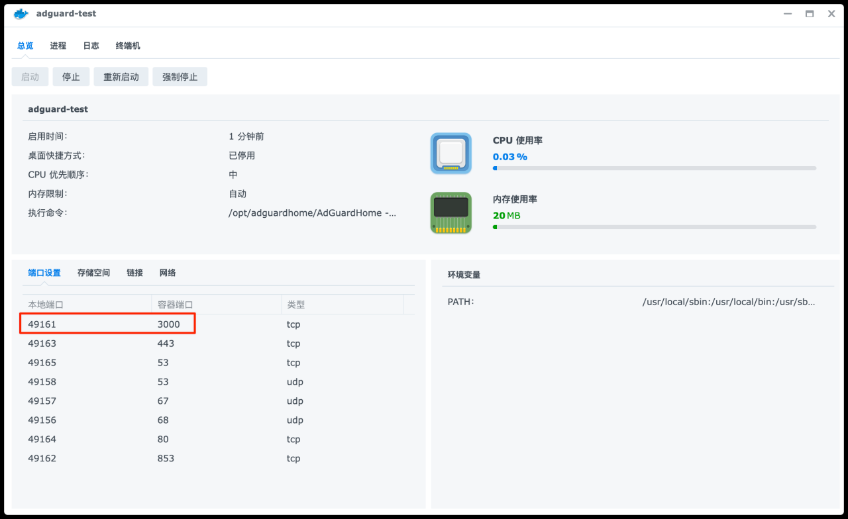848x519 pixels.
Task: Click the 停止 (Stop) button
Action: click(71, 76)
